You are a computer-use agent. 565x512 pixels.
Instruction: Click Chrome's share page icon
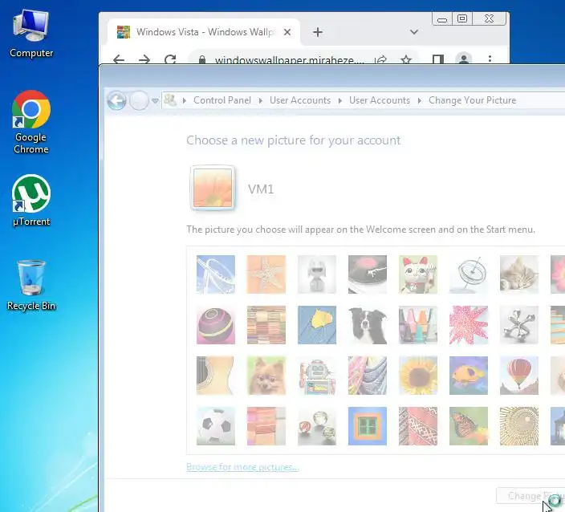click(381, 59)
